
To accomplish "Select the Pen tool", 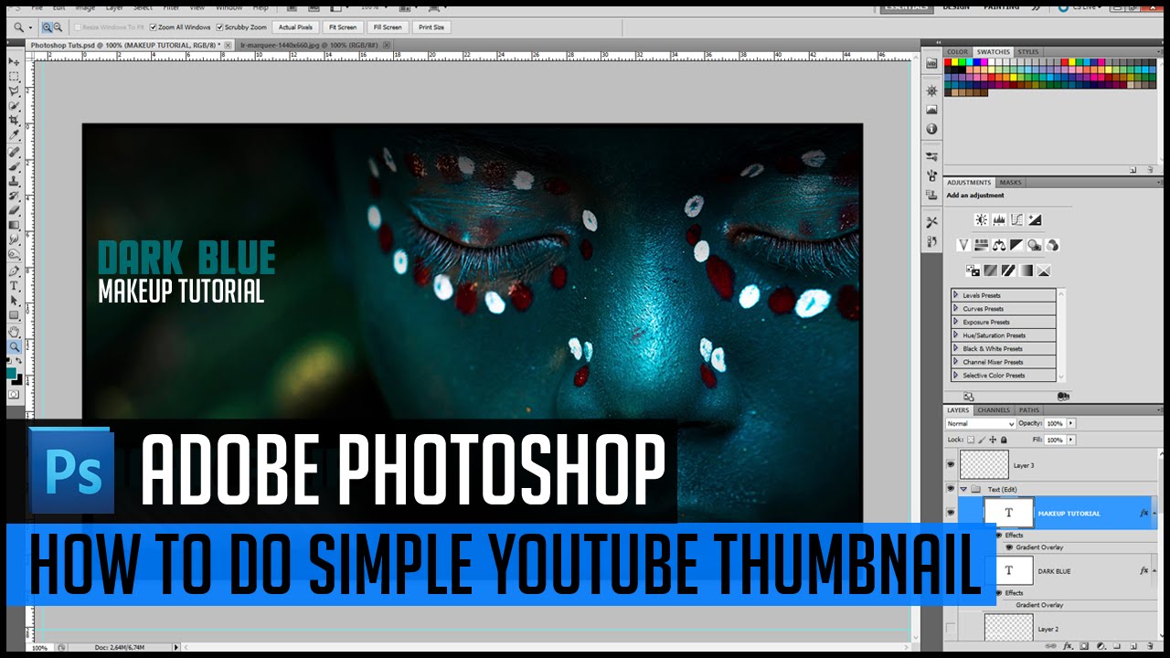I will pos(15,271).
